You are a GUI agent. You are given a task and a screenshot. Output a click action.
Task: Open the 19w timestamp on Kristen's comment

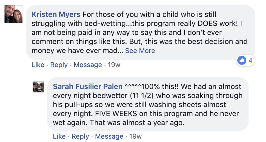tap(114, 65)
